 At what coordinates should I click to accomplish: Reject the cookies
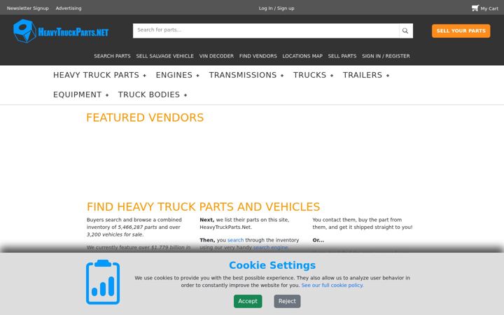click(x=288, y=301)
